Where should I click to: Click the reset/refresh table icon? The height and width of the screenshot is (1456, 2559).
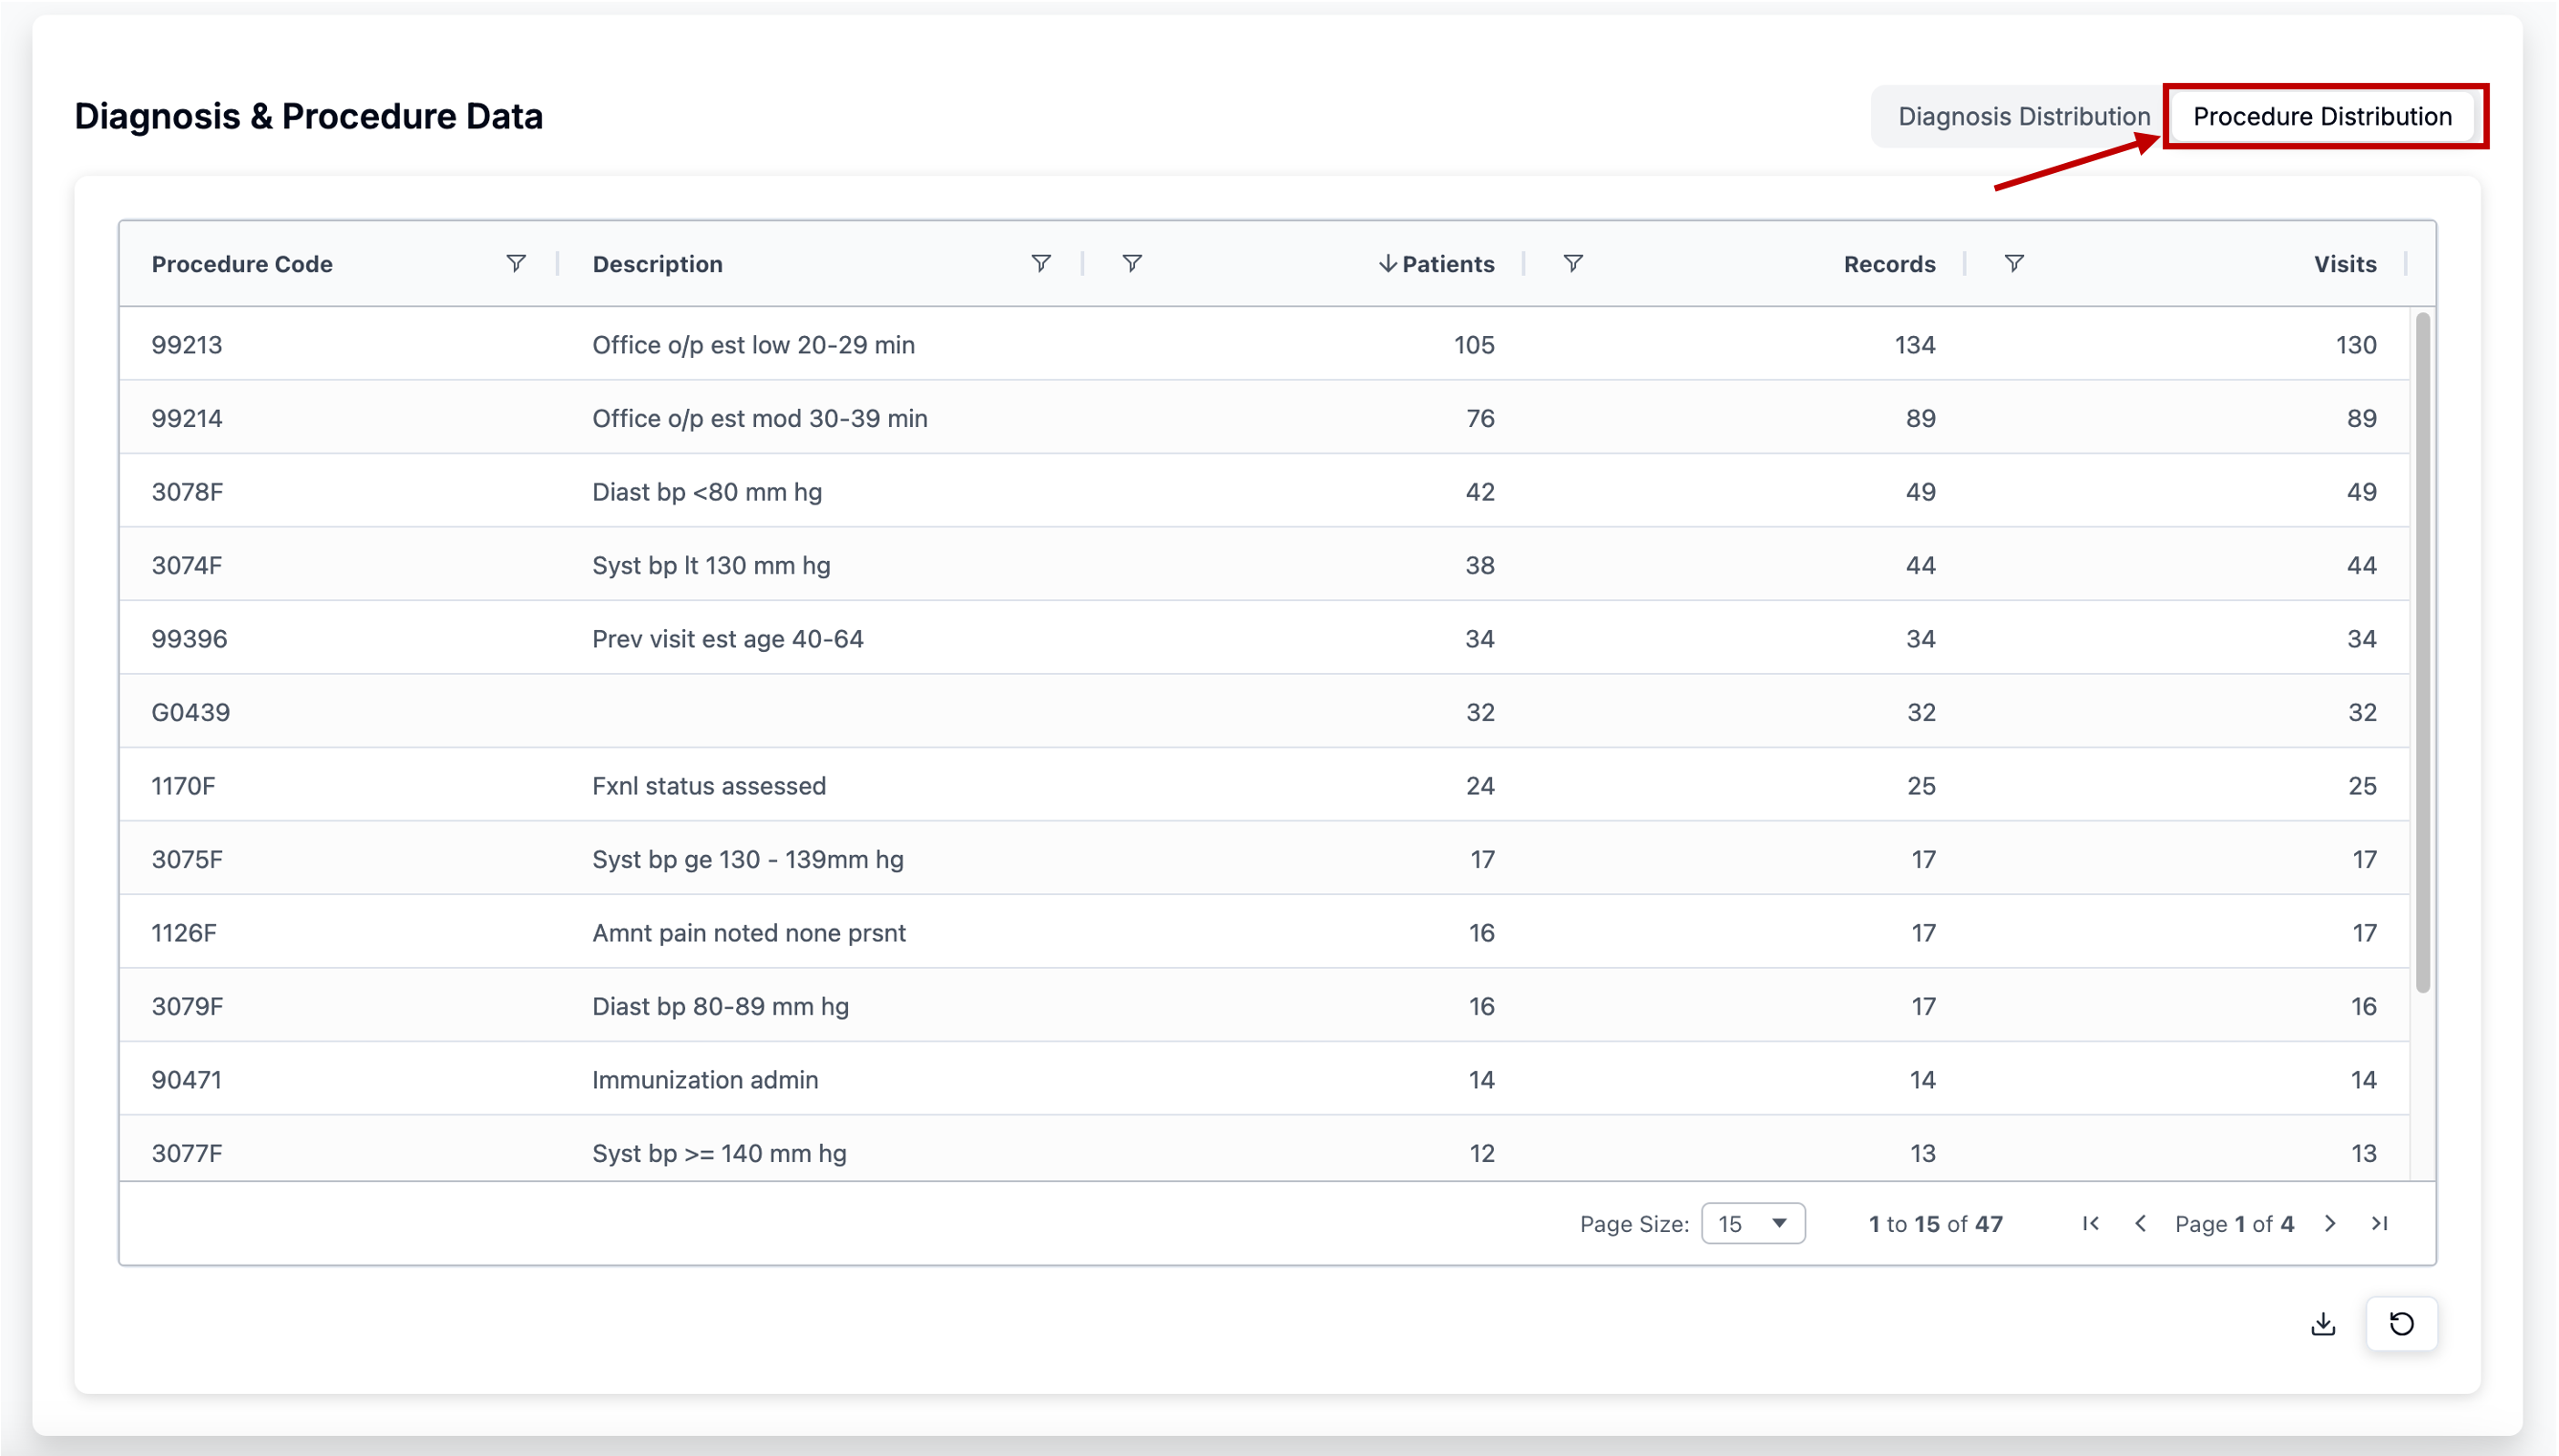pyautogui.click(x=2400, y=1324)
